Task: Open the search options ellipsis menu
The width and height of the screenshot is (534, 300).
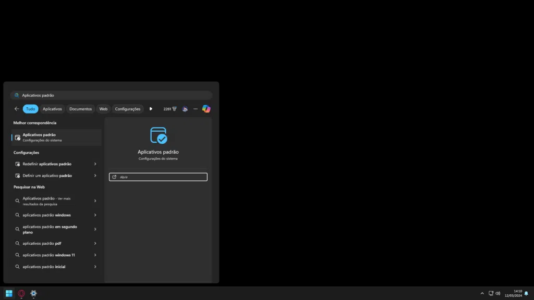Action: pos(196,109)
